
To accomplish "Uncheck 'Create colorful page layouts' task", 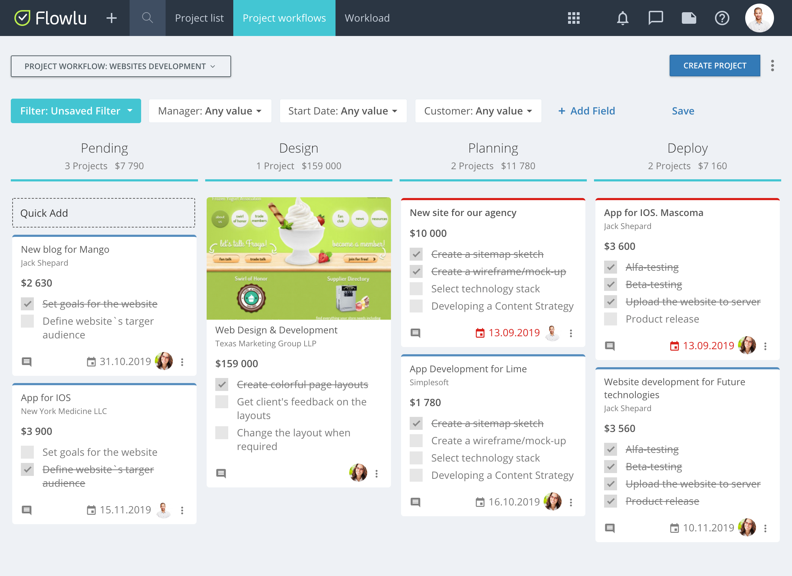I will [222, 384].
